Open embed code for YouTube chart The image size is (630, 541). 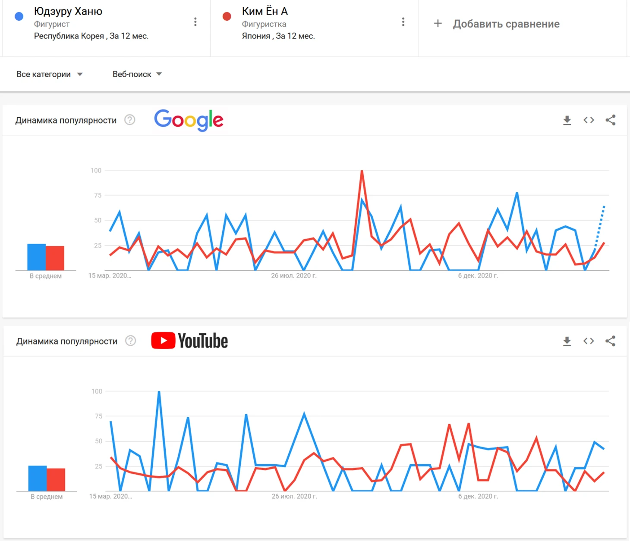[x=589, y=341]
